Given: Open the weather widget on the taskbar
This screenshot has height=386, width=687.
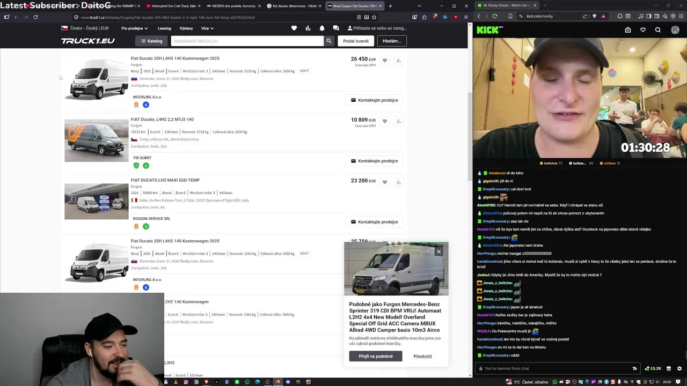Looking at the screenshot, I should 527,382.
